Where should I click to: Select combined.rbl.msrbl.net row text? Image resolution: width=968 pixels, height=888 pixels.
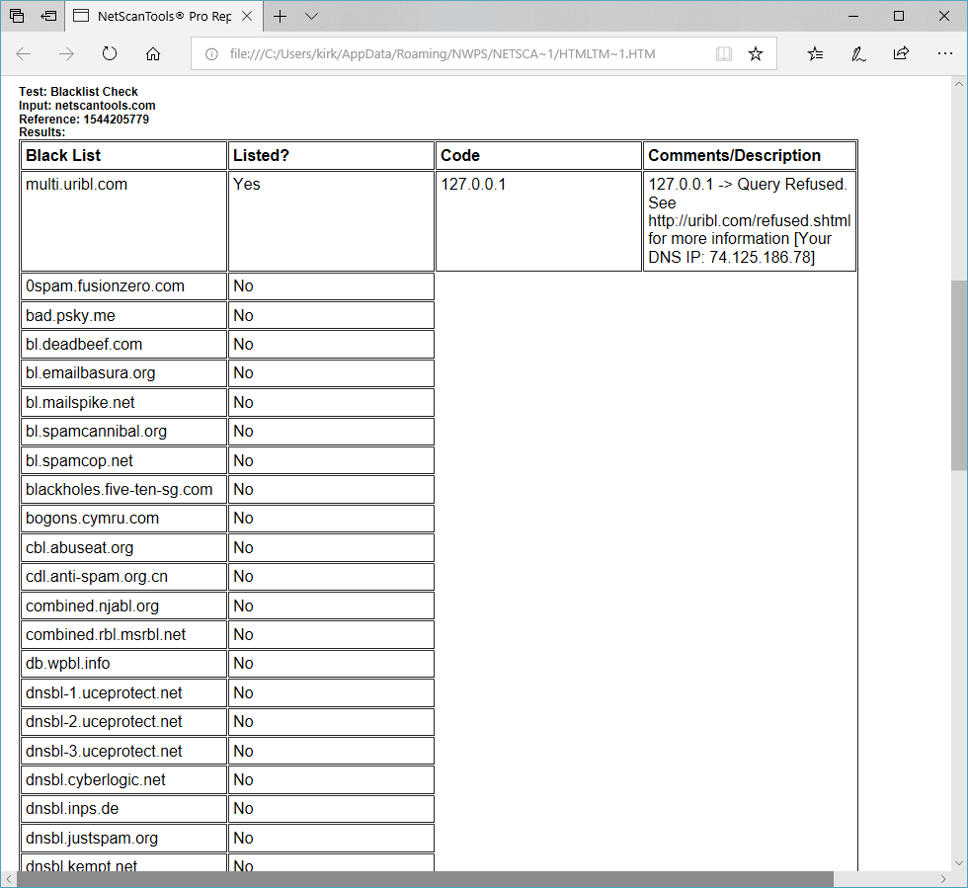tap(106, 634)
